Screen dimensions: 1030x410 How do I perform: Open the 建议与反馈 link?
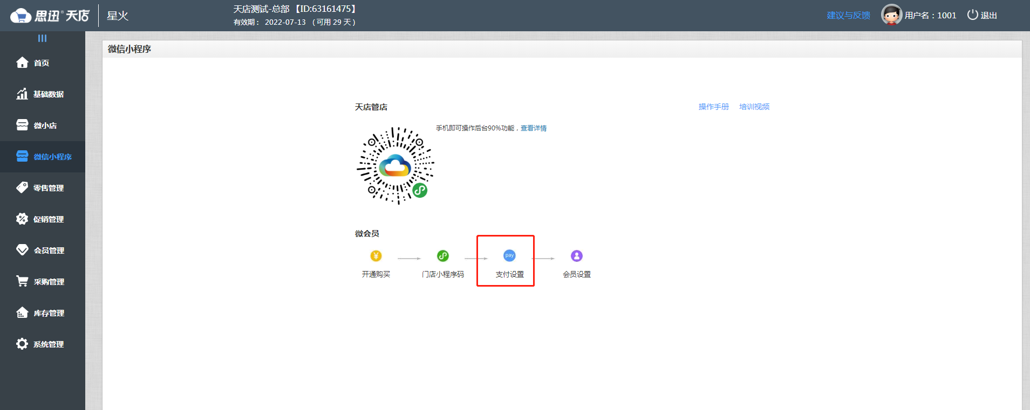(x=848, y=15)
